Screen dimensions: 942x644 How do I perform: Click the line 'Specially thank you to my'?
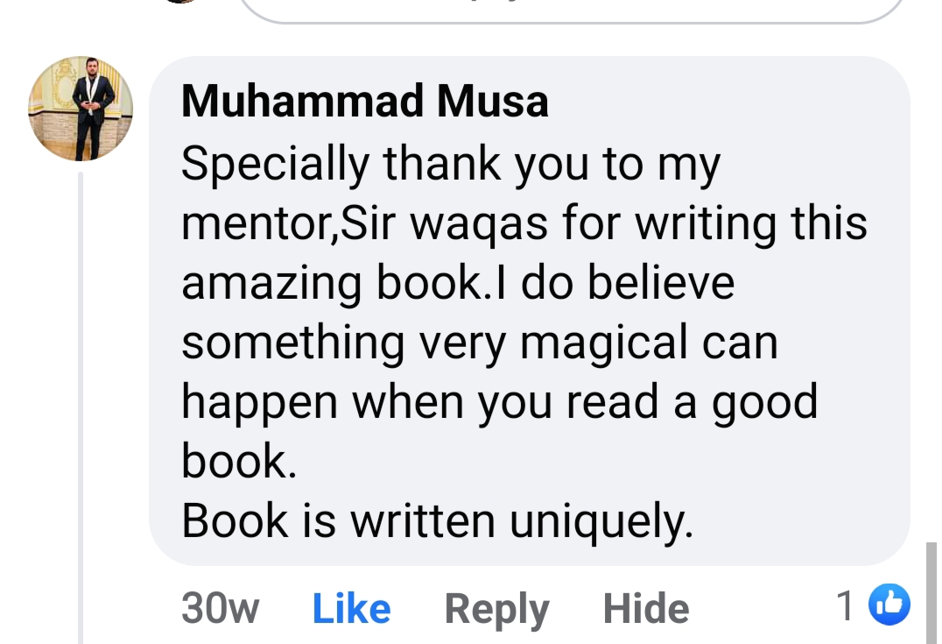pyautogui.click(x=451, y=164)
